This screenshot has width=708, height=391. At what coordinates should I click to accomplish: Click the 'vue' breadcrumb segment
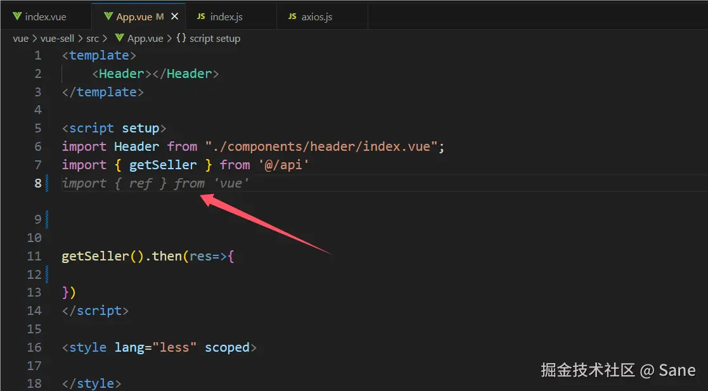point(21,39)
